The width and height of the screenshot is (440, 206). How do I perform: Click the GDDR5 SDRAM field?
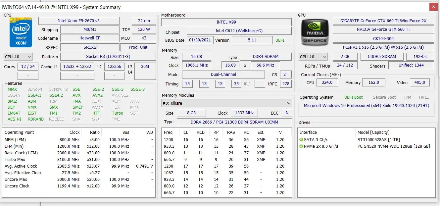[382, 57]
